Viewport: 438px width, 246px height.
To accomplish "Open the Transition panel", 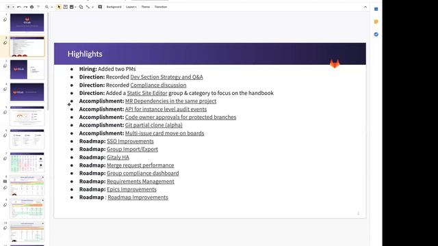I will [x=161, y=7].
